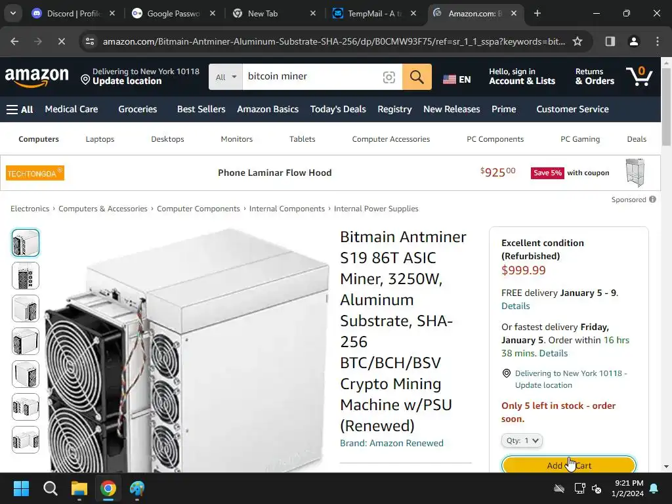Click the Chrome profile avatar icon
The image size is (672, 504).
(x=633, y=41)
